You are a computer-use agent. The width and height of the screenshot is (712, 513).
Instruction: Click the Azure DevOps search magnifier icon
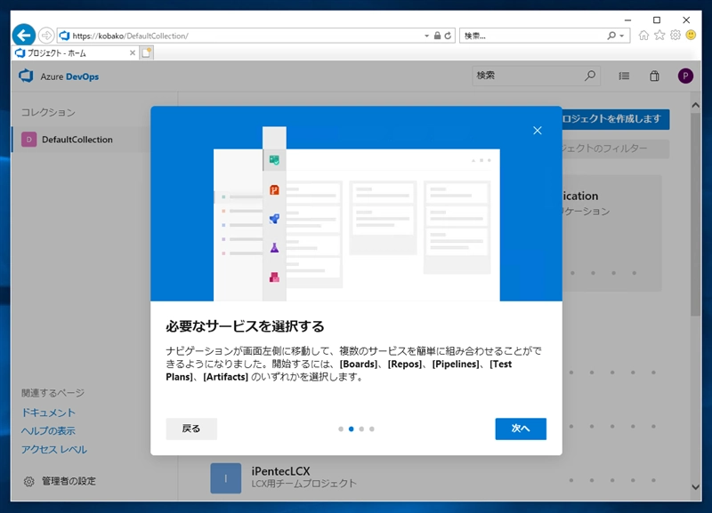coord(590,76)
